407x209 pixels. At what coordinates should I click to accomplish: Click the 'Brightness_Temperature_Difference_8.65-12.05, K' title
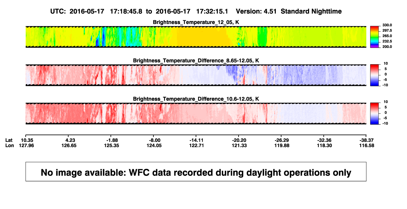pyautogui.click(x=196, y=60)
